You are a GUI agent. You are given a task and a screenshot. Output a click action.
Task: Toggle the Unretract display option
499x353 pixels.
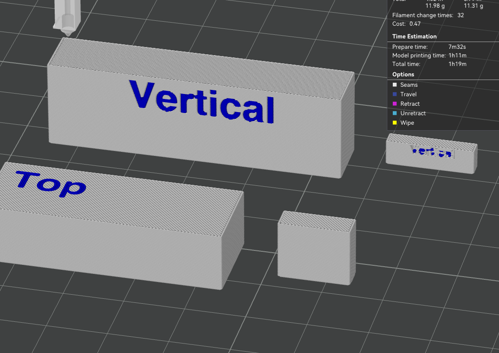pos(409,113)
